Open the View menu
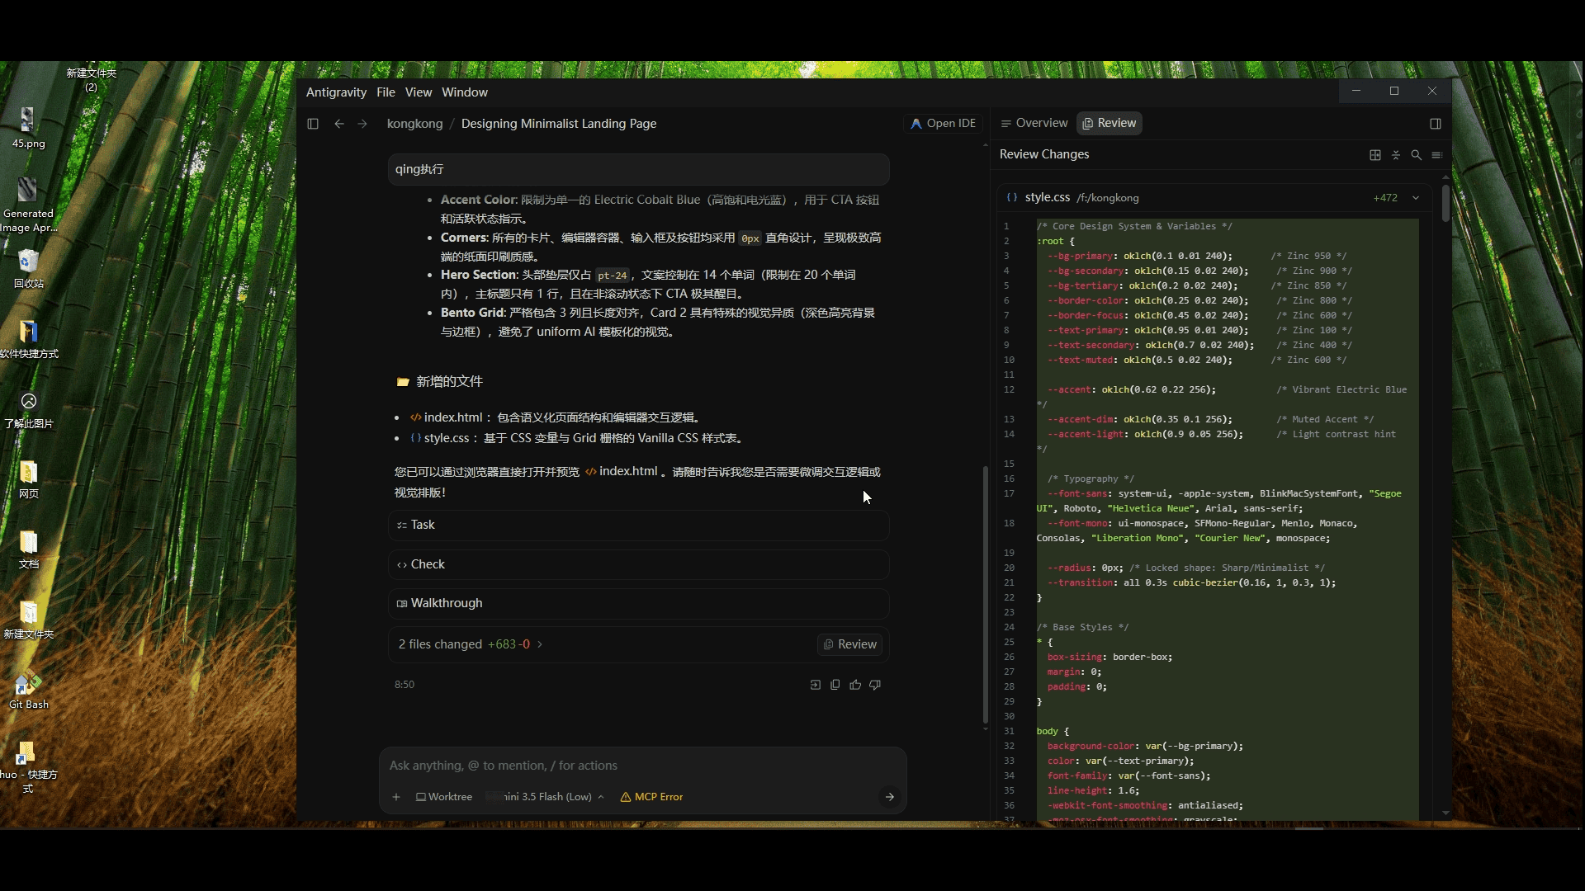 pos(418,92)
